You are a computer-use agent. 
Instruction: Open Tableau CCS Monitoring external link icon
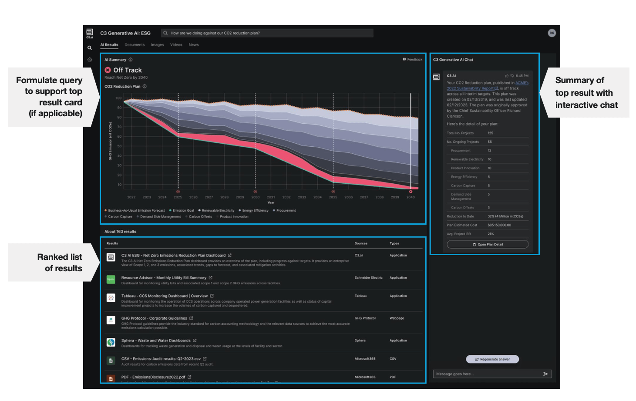point(212,296)
